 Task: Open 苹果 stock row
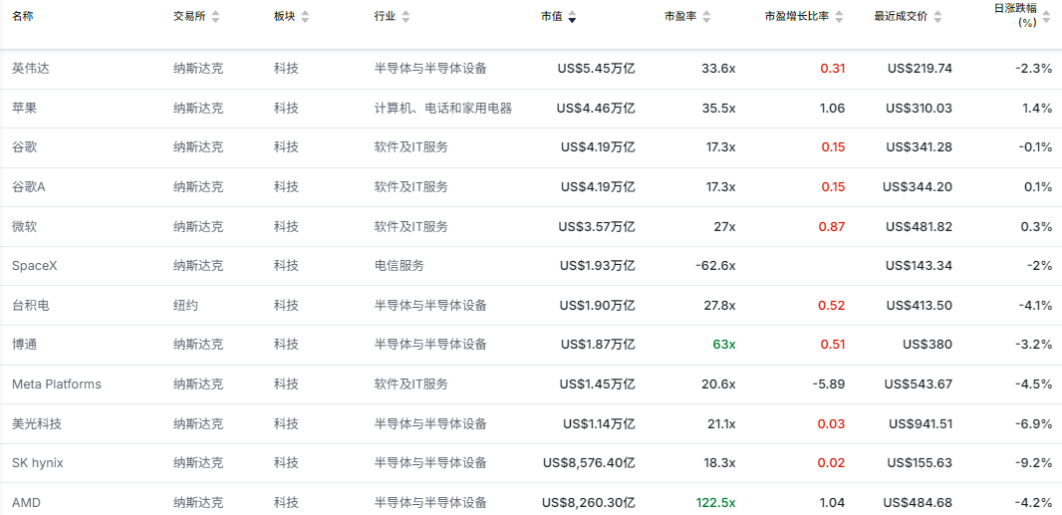pyautogui.click(x=531, y=108)
